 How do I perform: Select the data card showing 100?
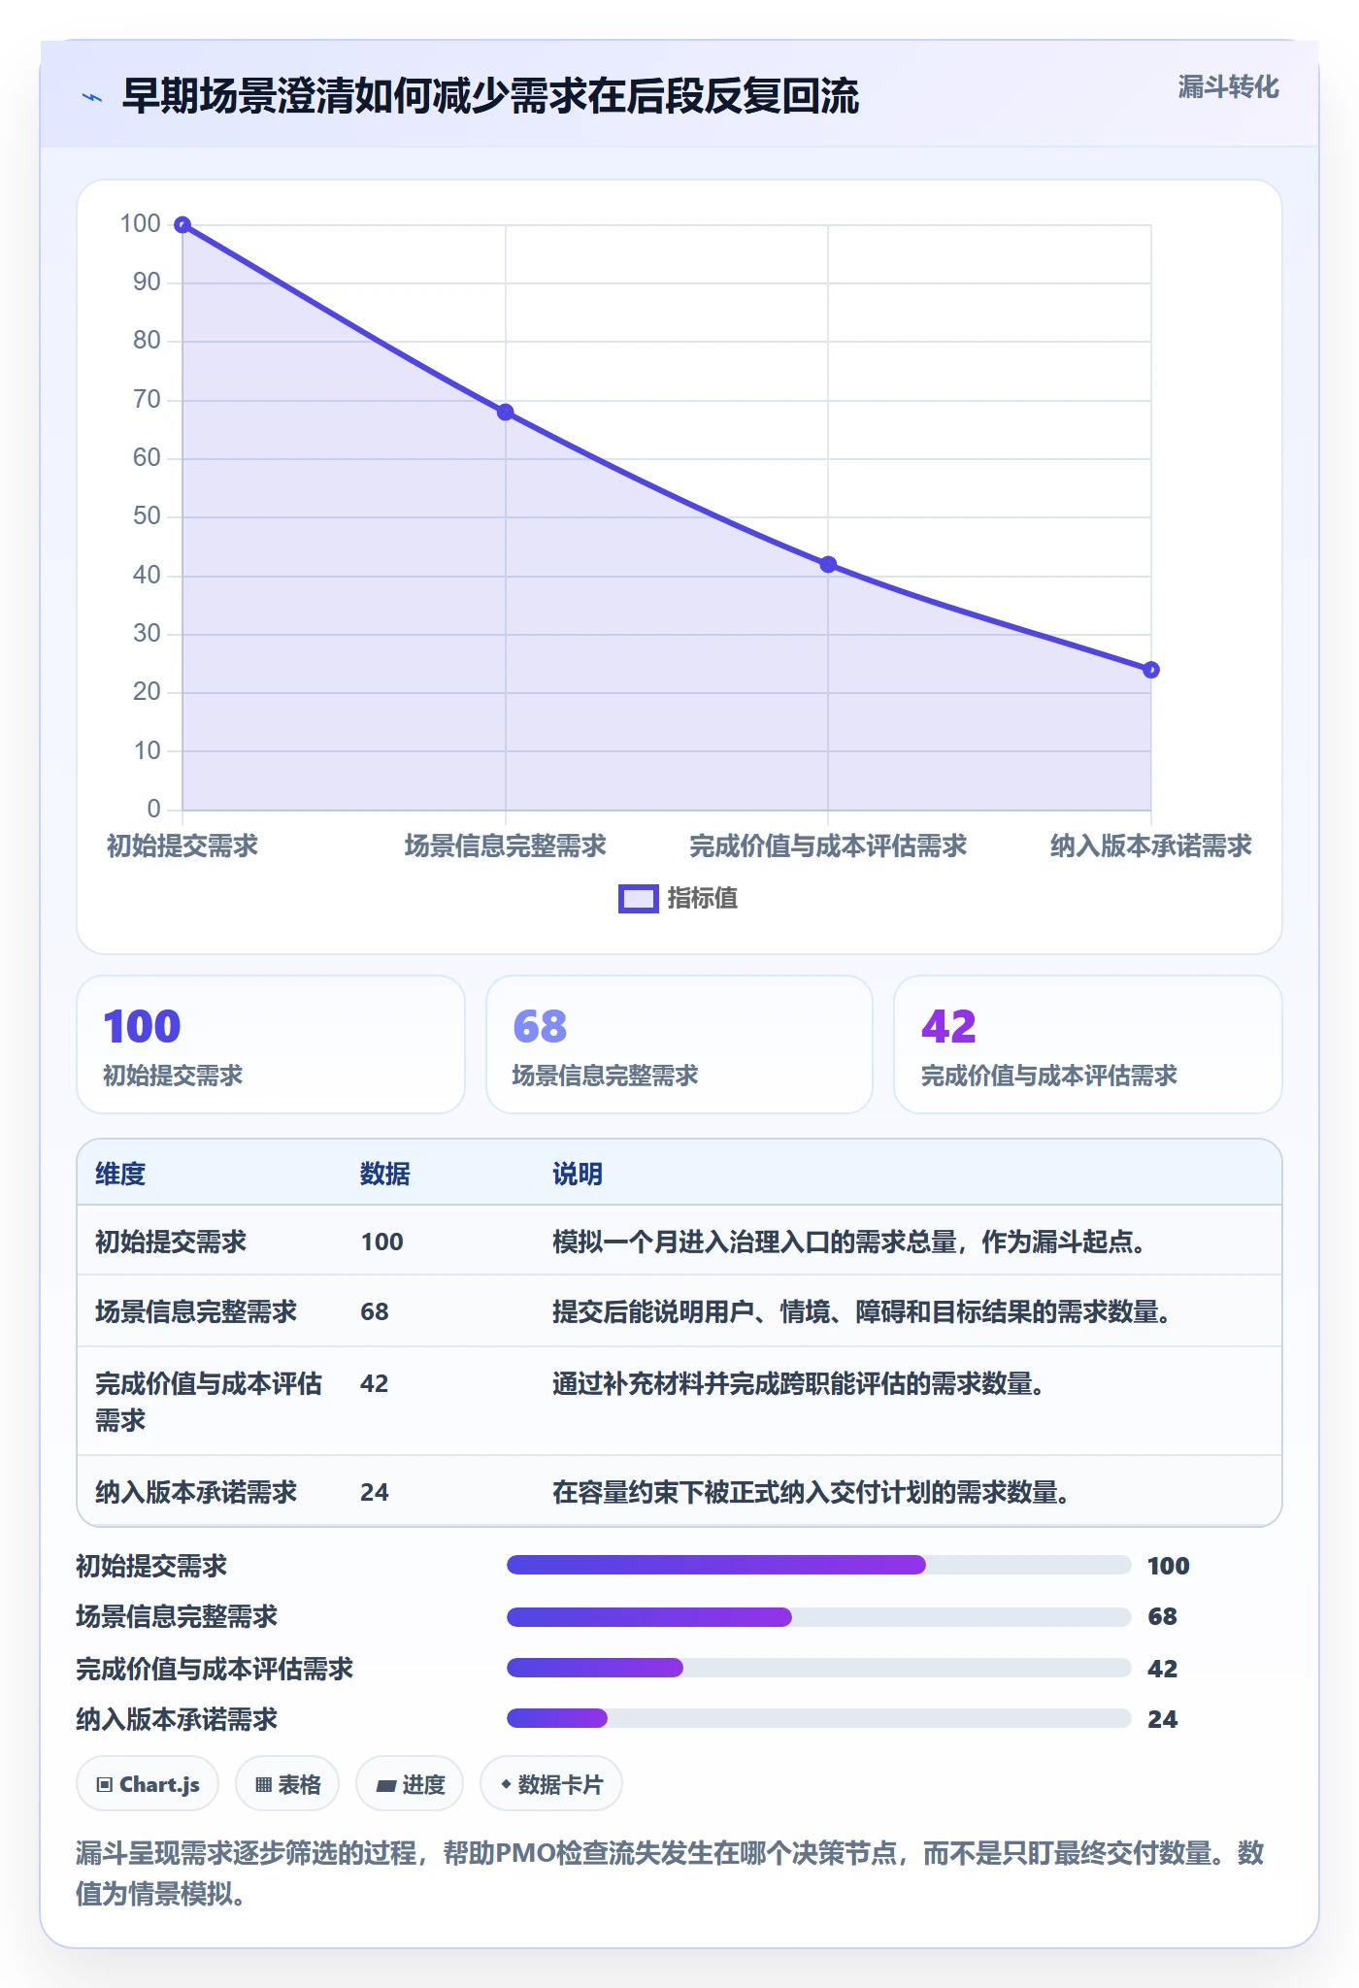pos(271,1044)
